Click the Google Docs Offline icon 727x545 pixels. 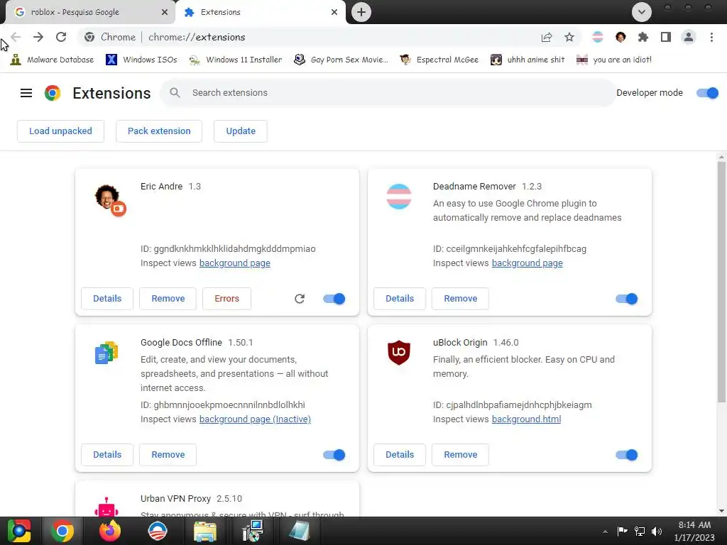pos(106,353)
